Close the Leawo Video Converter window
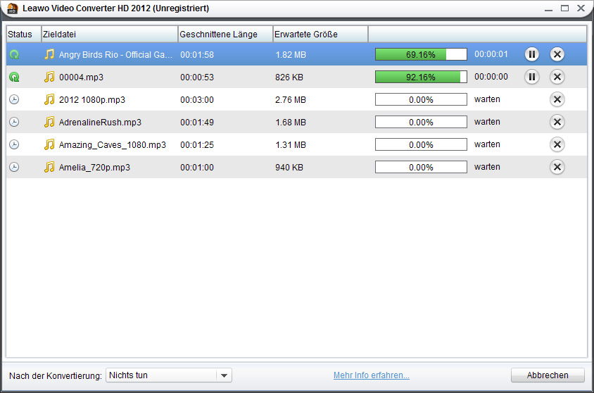This screenshot has width=594, height=393. 581,8
